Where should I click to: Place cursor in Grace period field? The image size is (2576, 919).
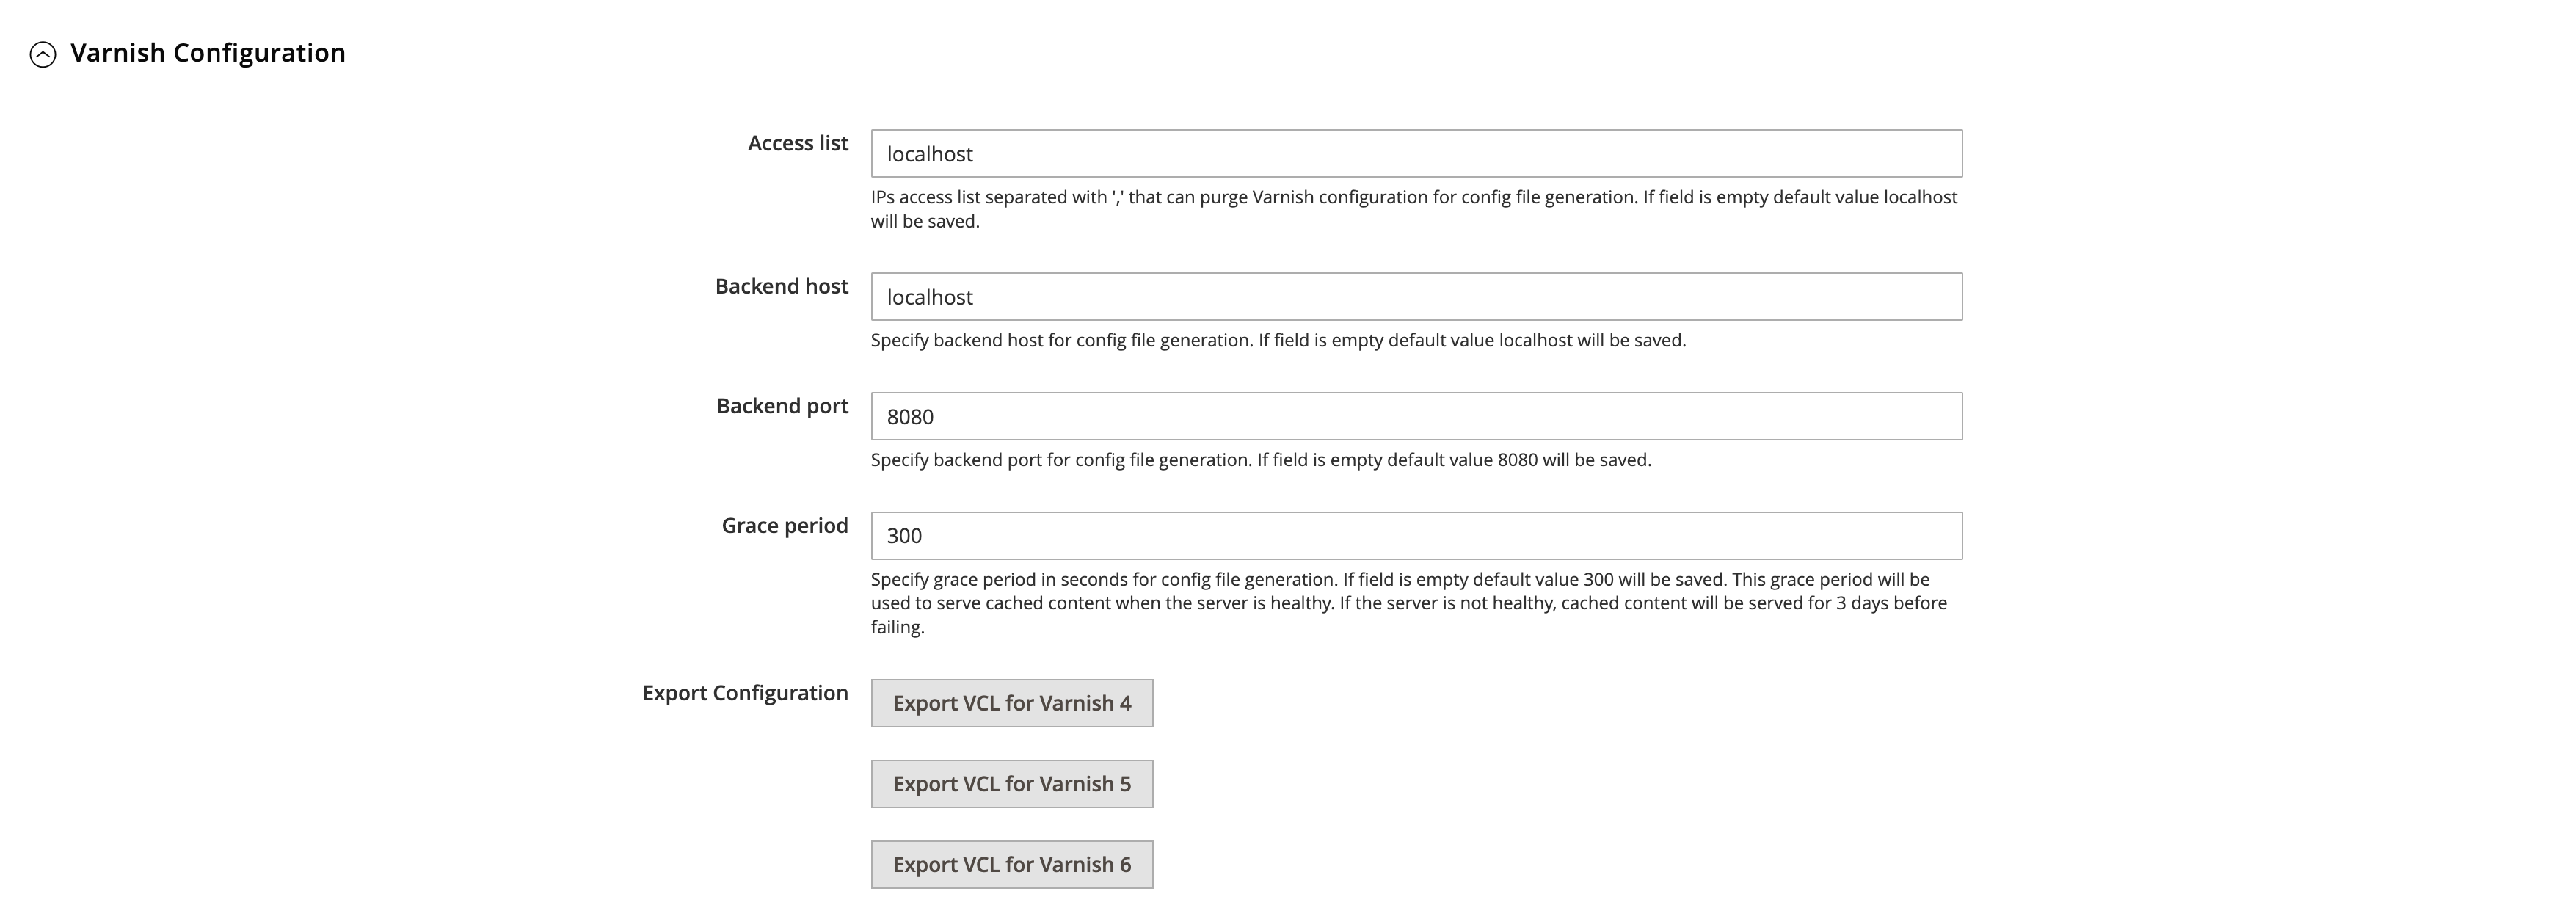pyautogui.click(x=1415, y=536)
